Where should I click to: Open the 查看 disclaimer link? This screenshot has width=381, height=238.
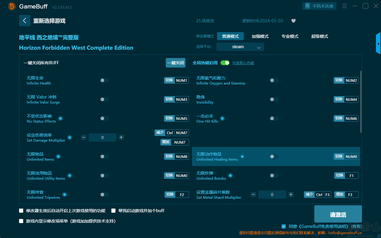coord(356,227)
